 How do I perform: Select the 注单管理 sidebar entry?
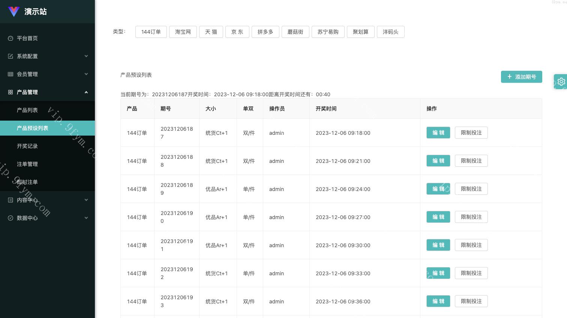(27, 164)
